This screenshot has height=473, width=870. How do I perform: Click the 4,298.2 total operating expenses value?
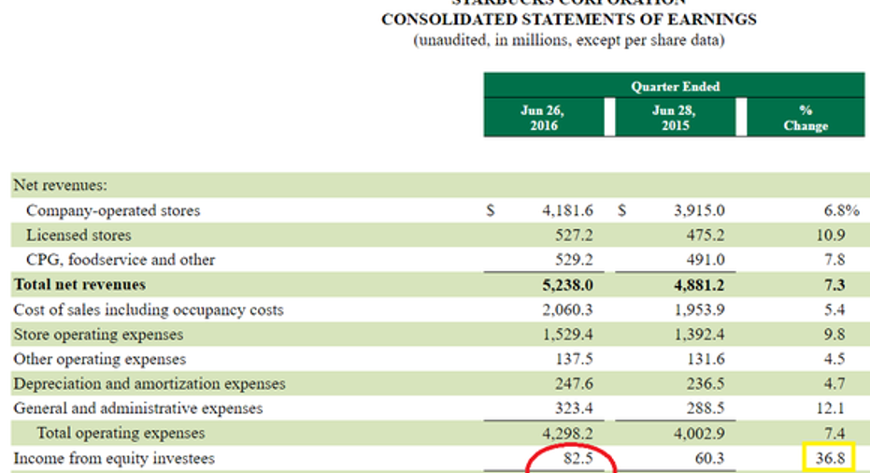[567, 434]
